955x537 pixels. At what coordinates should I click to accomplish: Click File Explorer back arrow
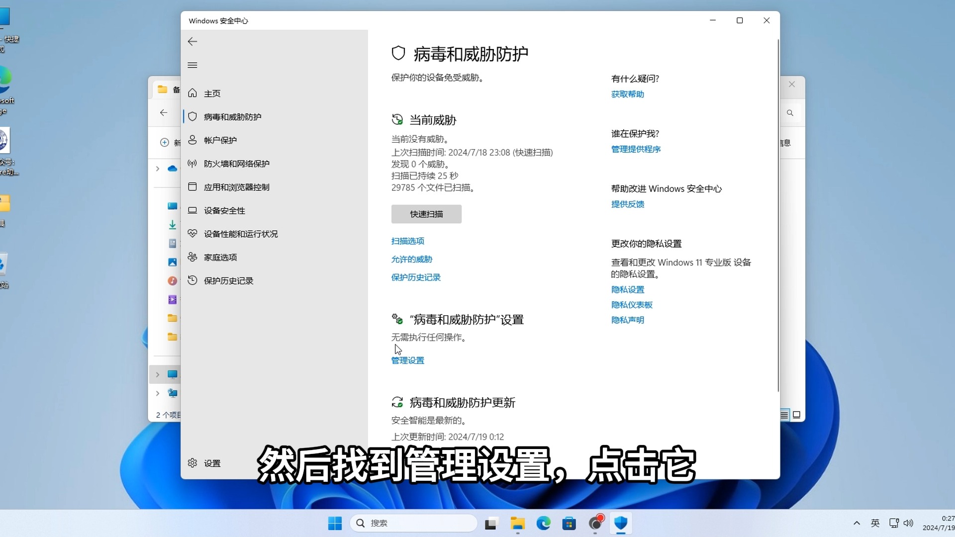(x=164, y=113)
